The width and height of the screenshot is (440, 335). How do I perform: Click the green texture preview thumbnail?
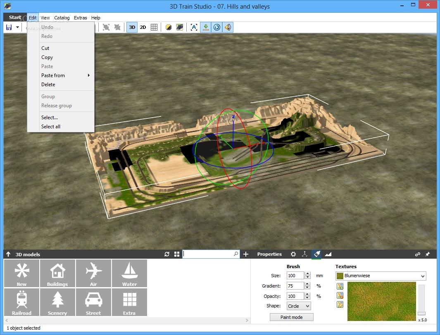[382, 302]
